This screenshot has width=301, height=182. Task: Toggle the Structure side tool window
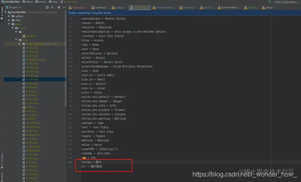tap(2, 177)
